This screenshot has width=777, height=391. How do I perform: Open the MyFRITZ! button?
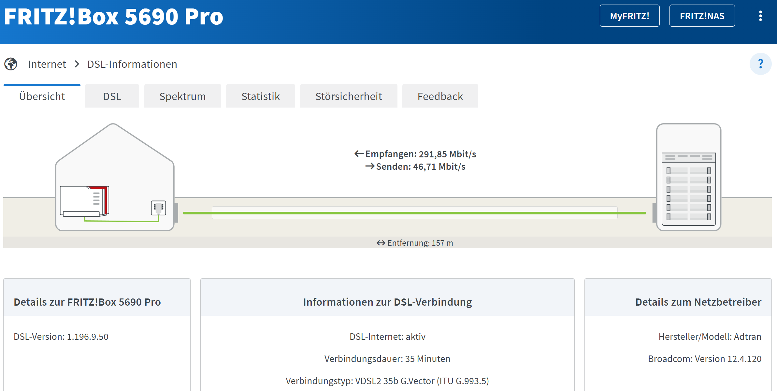tap(629, 16)
